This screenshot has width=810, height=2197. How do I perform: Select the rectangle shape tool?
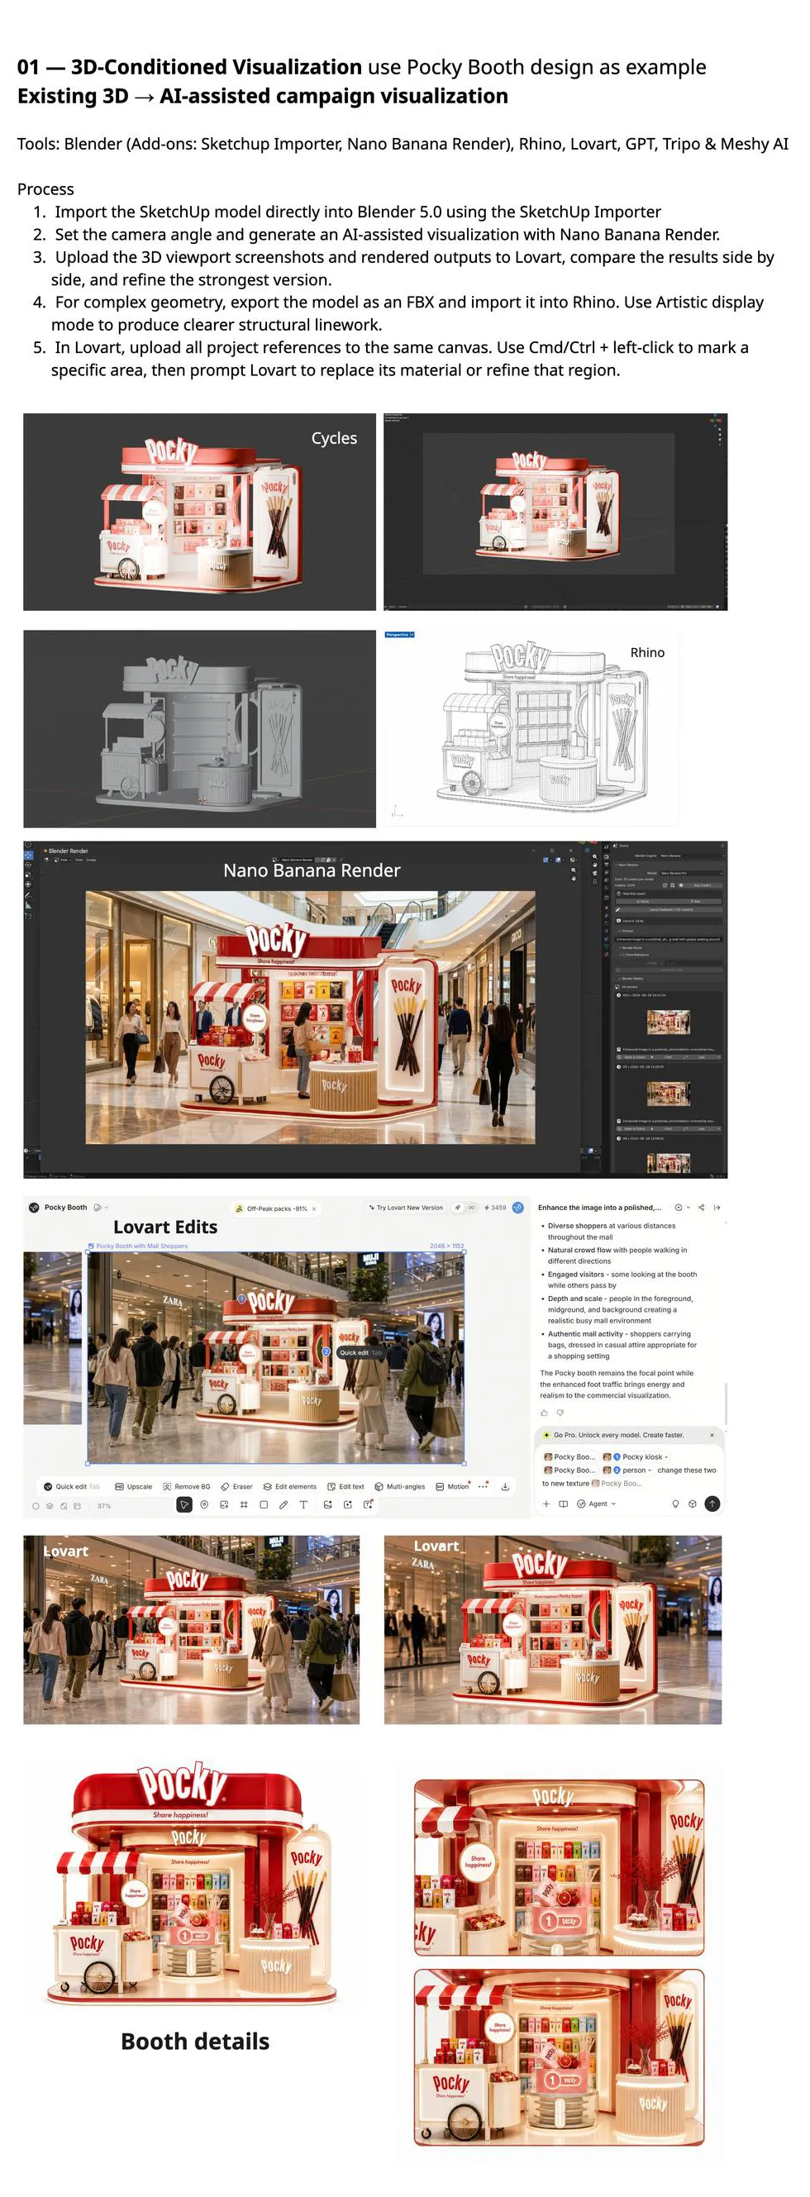[264, 1505]
